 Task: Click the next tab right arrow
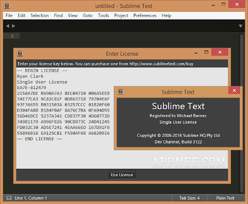[x=14, y=26]
